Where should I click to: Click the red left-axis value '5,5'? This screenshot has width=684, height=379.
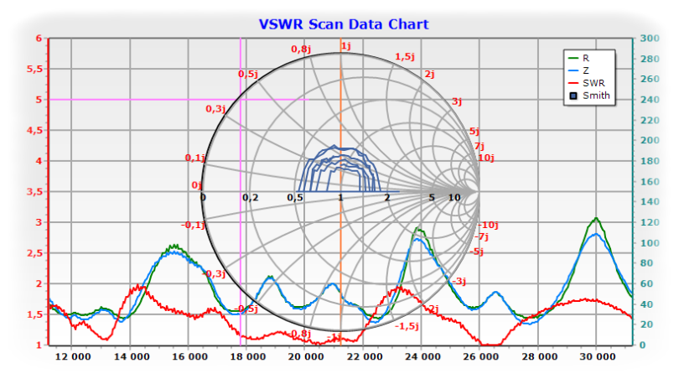click(x=35, y=70)
